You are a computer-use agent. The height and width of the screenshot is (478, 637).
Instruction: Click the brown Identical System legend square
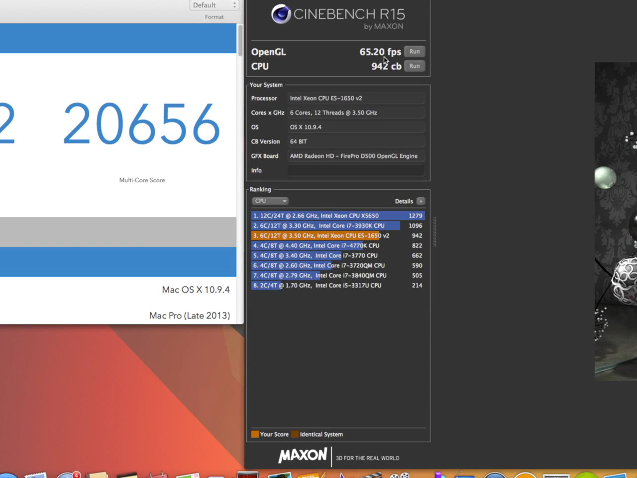[x=295, y=434]
